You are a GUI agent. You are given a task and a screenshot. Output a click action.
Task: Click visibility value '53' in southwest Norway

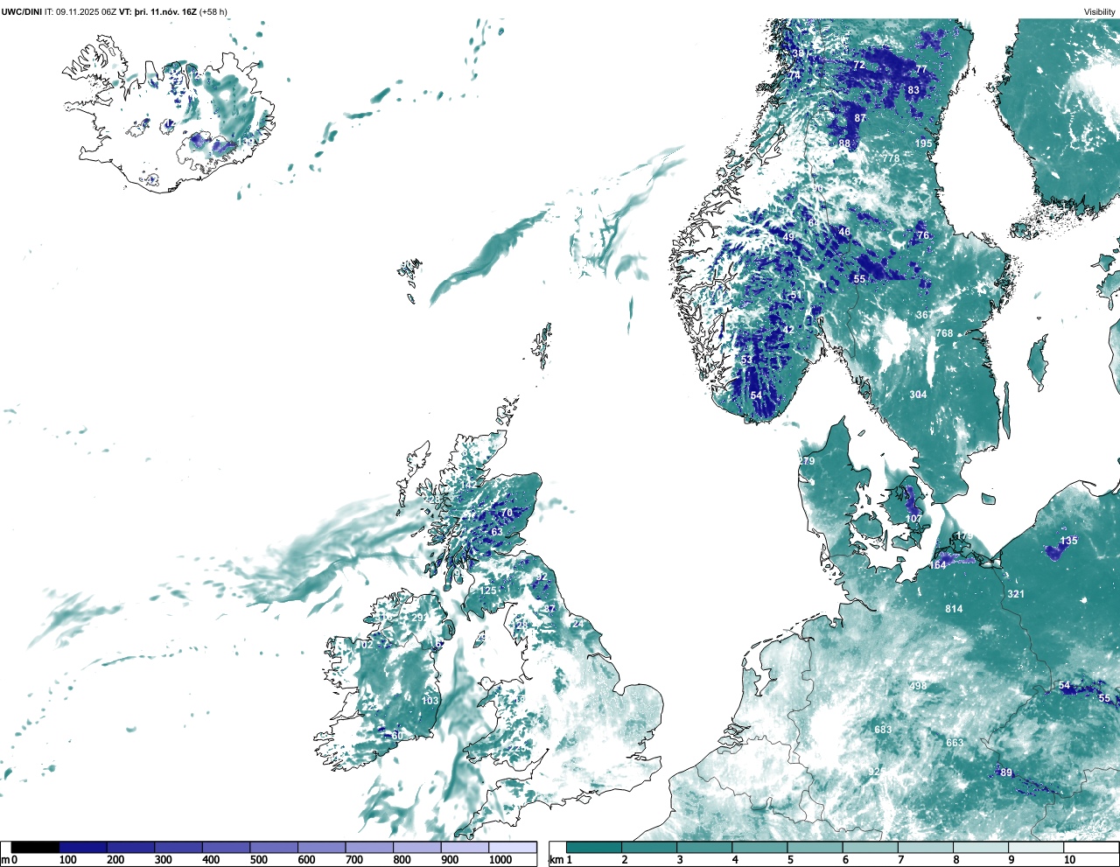746,360
